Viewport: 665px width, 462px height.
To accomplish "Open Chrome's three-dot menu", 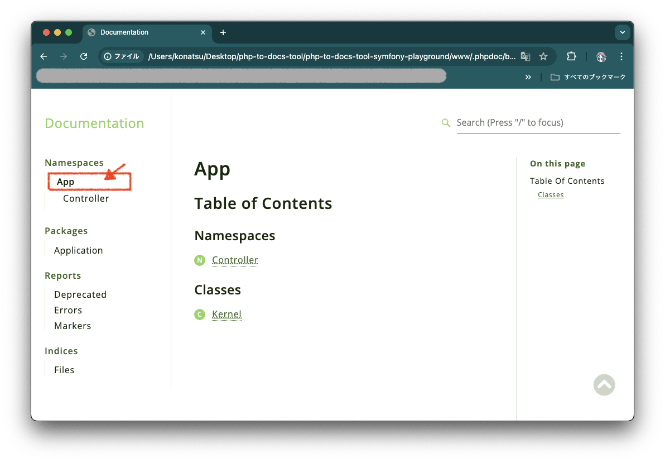I will pyautogui.click(x=621, y=56).
